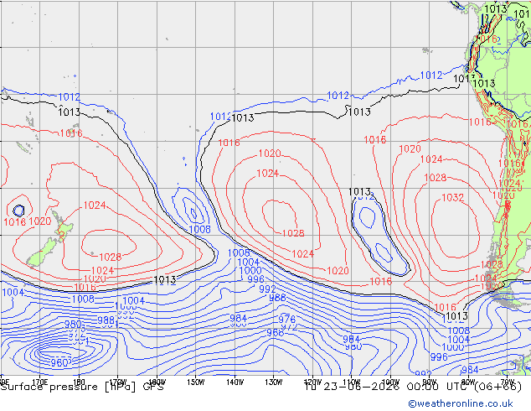Open the ©weatheronline.co.uk link
The width and height of the screenshot is (531, 411).
click(461, 403)
